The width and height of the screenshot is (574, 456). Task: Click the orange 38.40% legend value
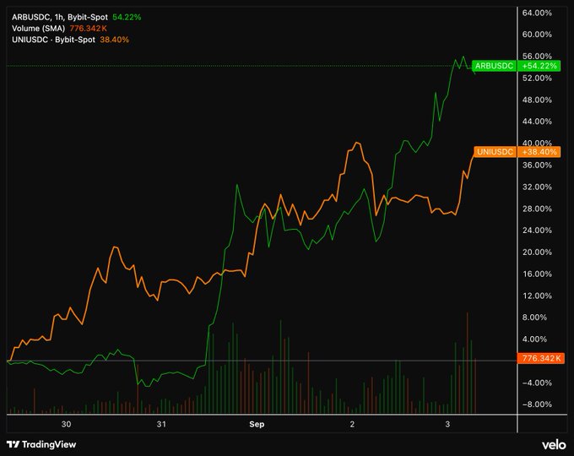coord(114,40)
